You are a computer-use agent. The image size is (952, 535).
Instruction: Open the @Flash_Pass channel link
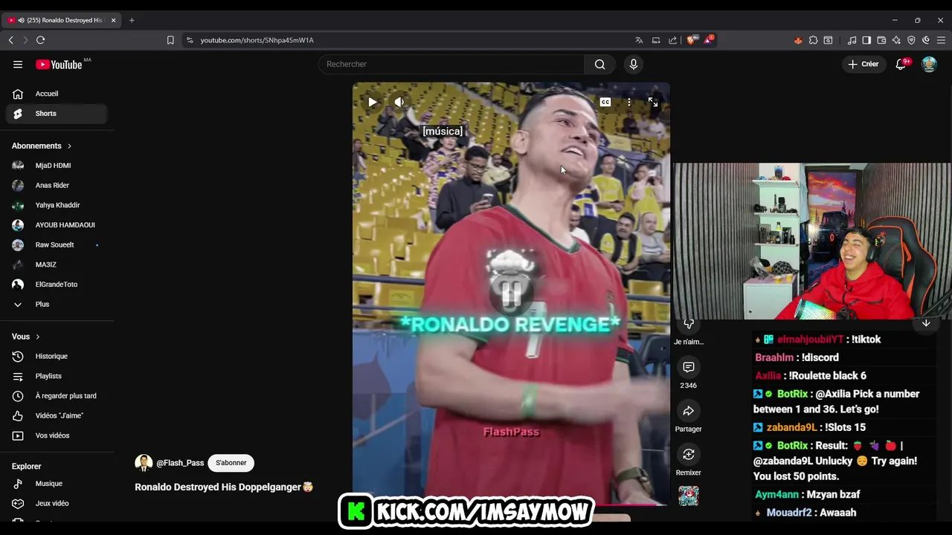click(x=180, y=463)
